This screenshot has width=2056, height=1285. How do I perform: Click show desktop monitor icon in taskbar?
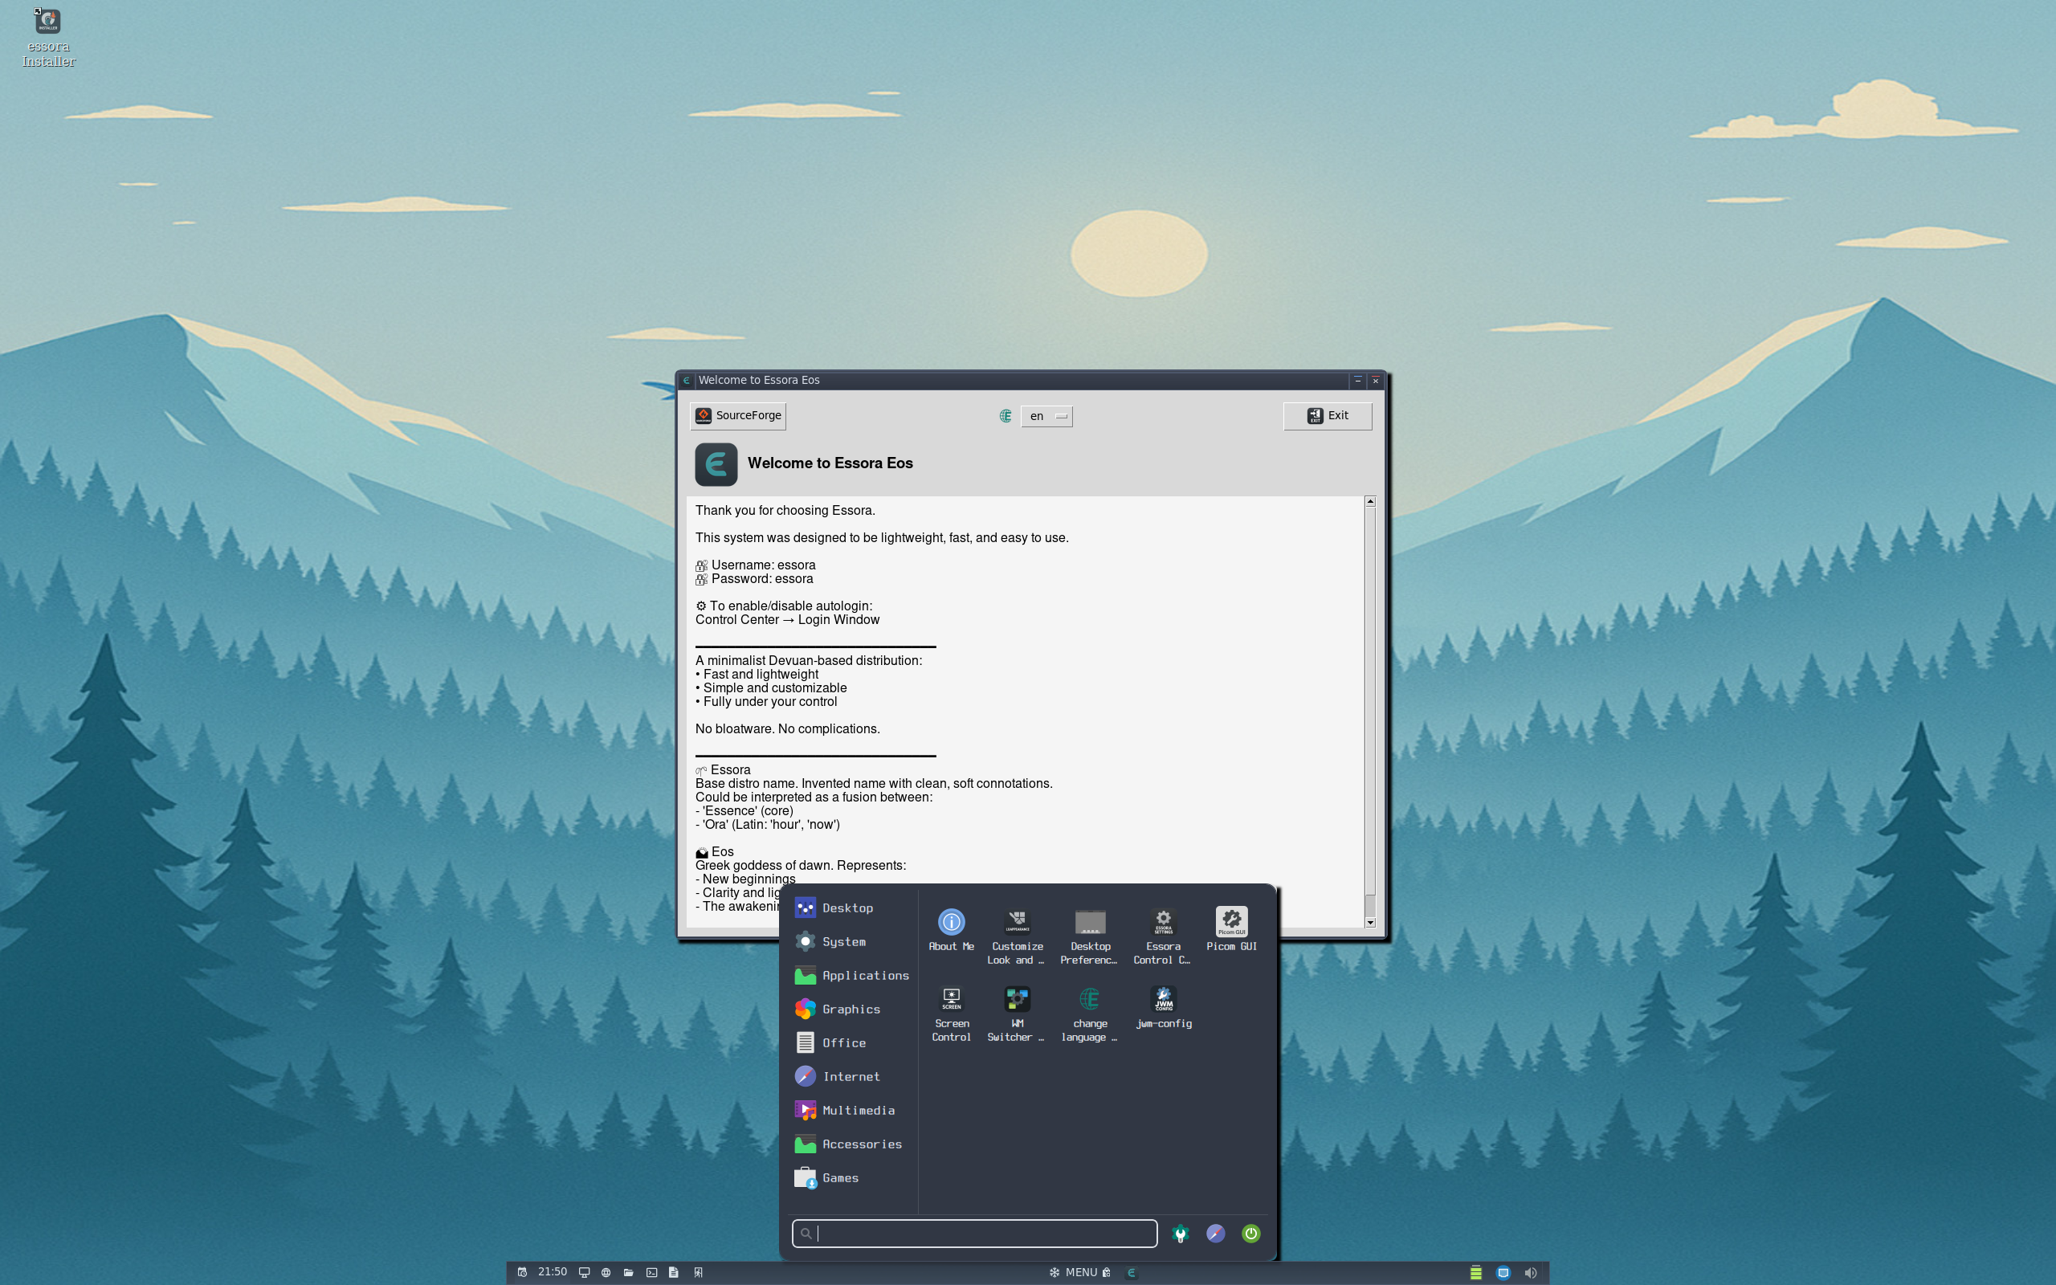tap(584, 1272)
